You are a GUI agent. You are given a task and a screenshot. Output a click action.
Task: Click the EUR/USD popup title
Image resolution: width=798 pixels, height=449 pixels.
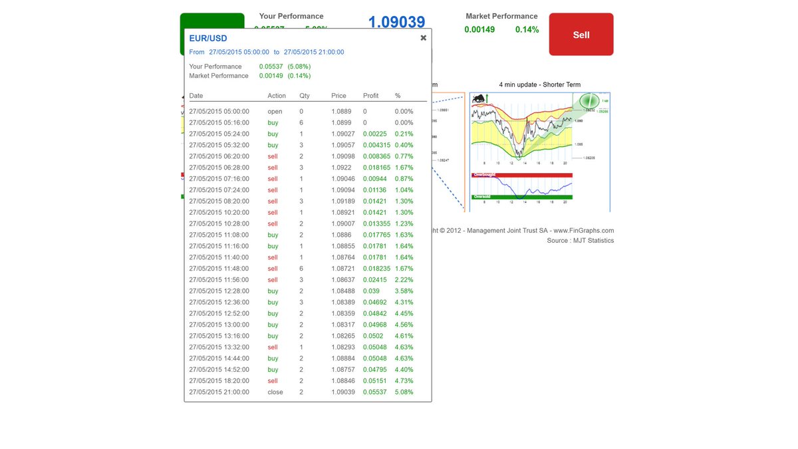coord(208,39)
